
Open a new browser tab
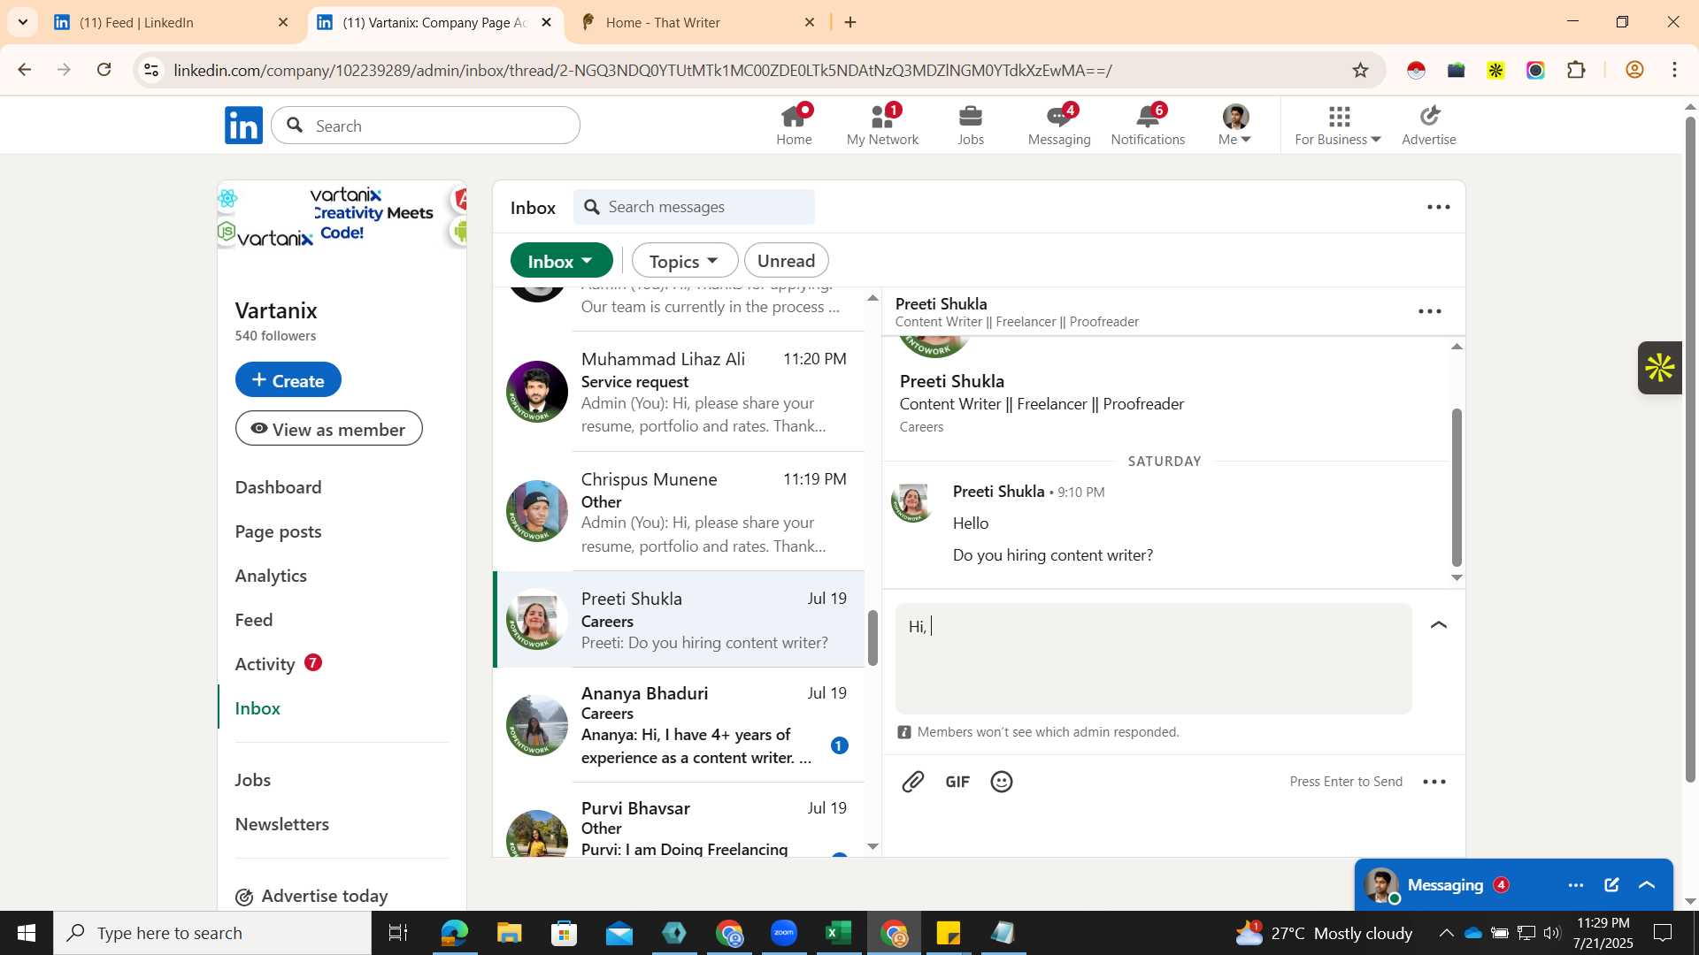pos(850,22)
